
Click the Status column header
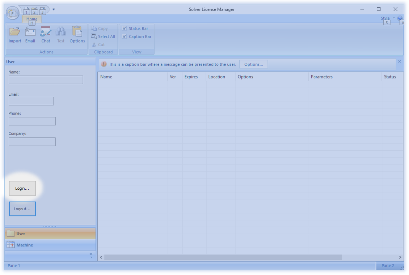[x=393, y=77]
